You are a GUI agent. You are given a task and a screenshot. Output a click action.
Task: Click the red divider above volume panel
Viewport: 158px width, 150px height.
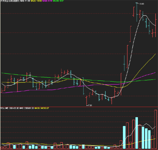click(x=79, y=107)
